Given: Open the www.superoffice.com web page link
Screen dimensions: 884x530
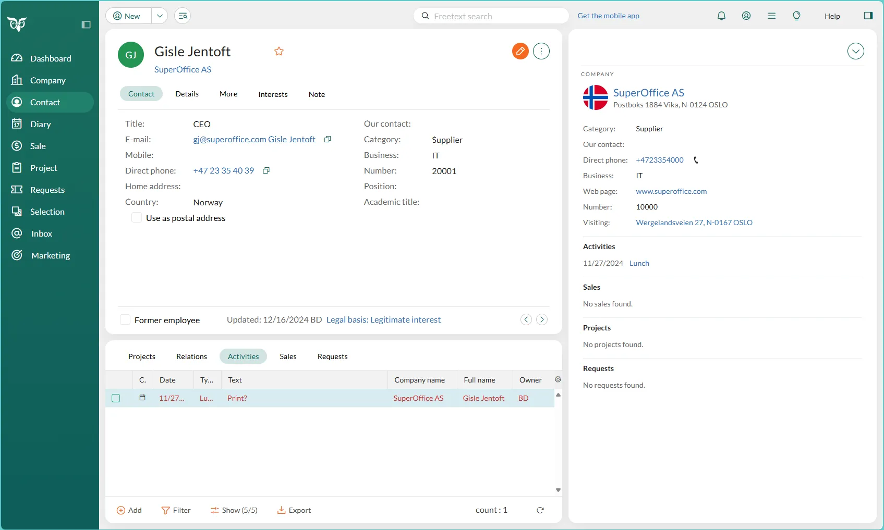Looking at the screenshot, I should [x=671, y=191].
